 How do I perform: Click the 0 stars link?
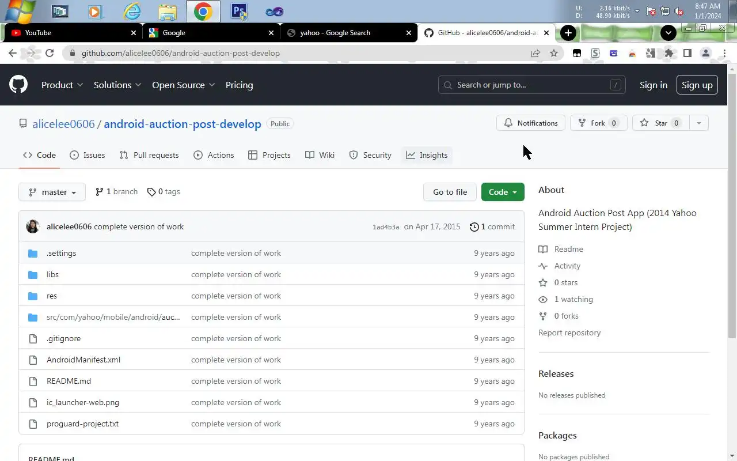pos(558,282)
